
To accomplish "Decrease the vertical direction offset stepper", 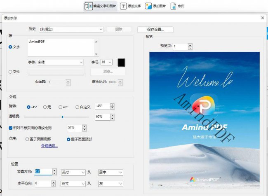I will pos(54,173).
